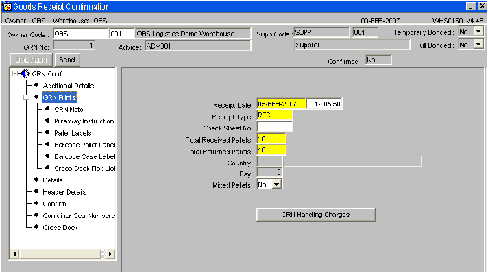
Task: Click the Receipt Type REC field
Action: [x=274, y=115]
